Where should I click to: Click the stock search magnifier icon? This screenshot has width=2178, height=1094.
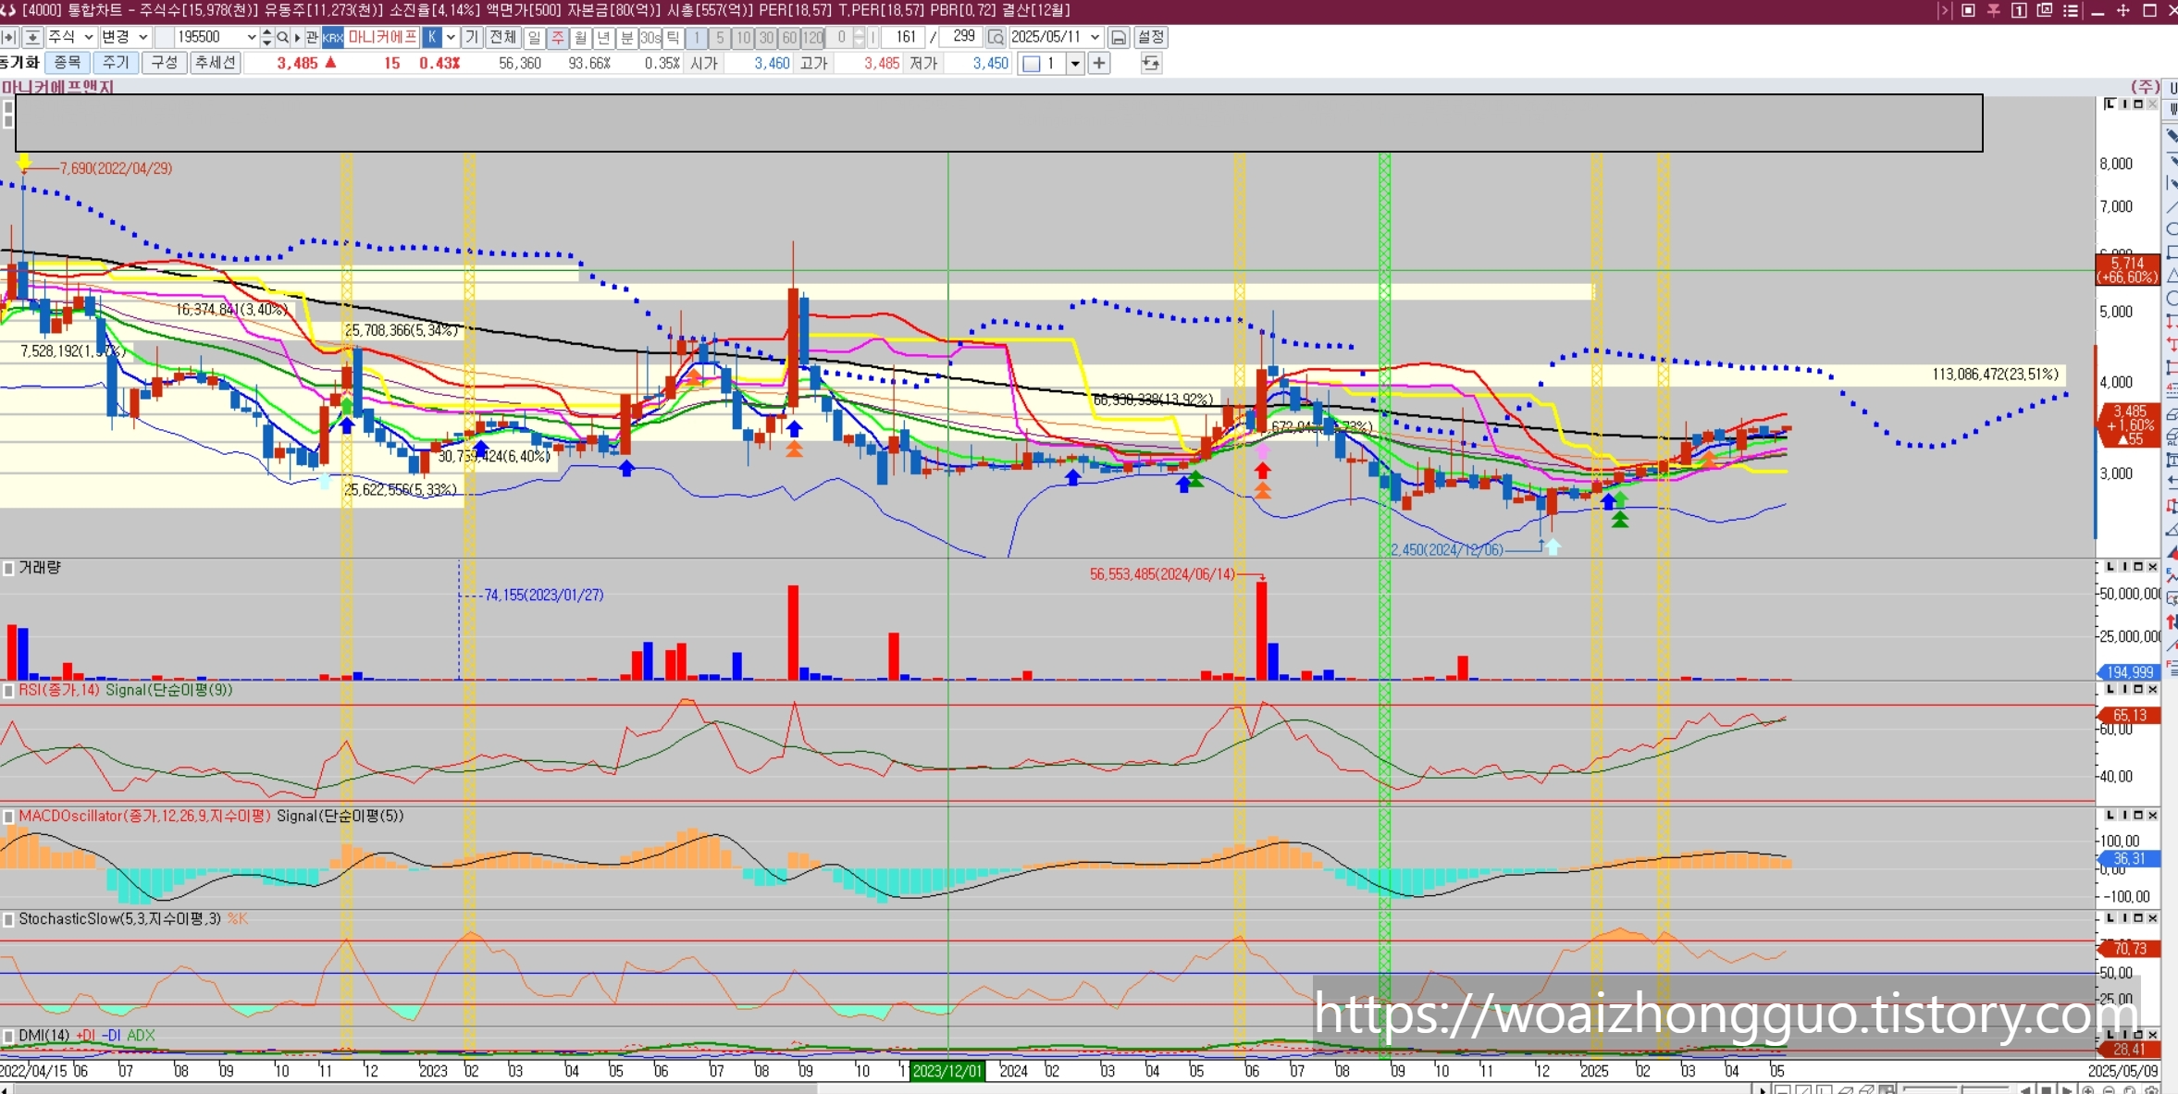click(282, 37)
